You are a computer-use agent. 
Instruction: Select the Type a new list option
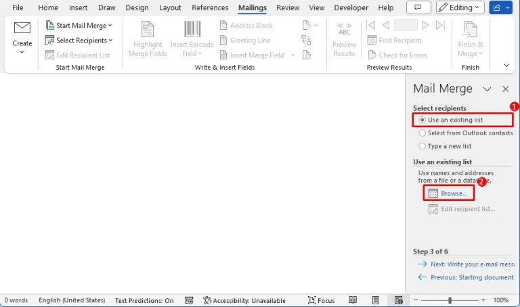tap(422, 146)
